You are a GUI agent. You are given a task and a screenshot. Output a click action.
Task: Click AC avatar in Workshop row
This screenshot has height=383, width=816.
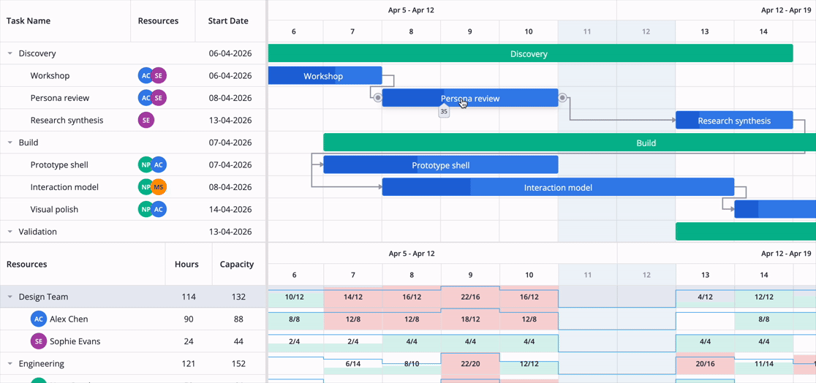pos(145,76)
